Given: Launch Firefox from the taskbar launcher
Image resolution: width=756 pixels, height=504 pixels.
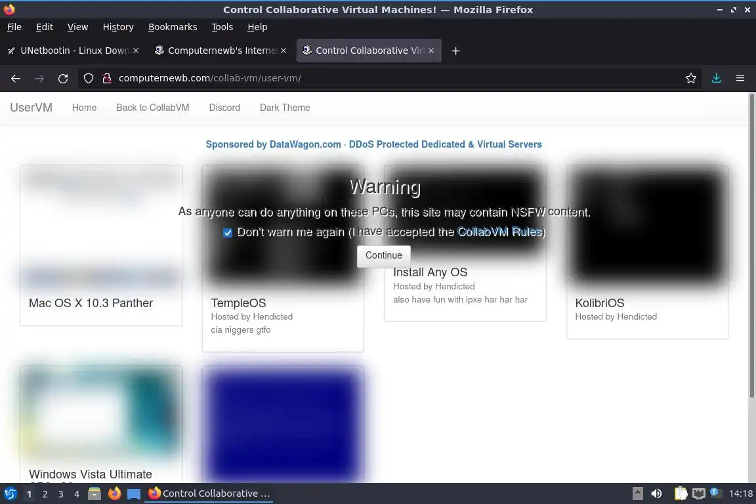Looking at the screenshot, I should (x=114, y=493).
